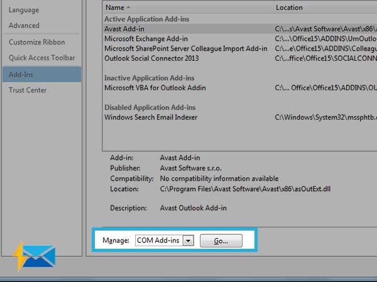Click the Avast Add-in location path cell
The image size is (377, 282).
[x=325, y=29]
